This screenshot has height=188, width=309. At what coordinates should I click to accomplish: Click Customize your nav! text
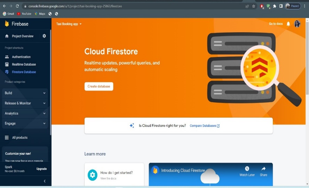point(18,154)
